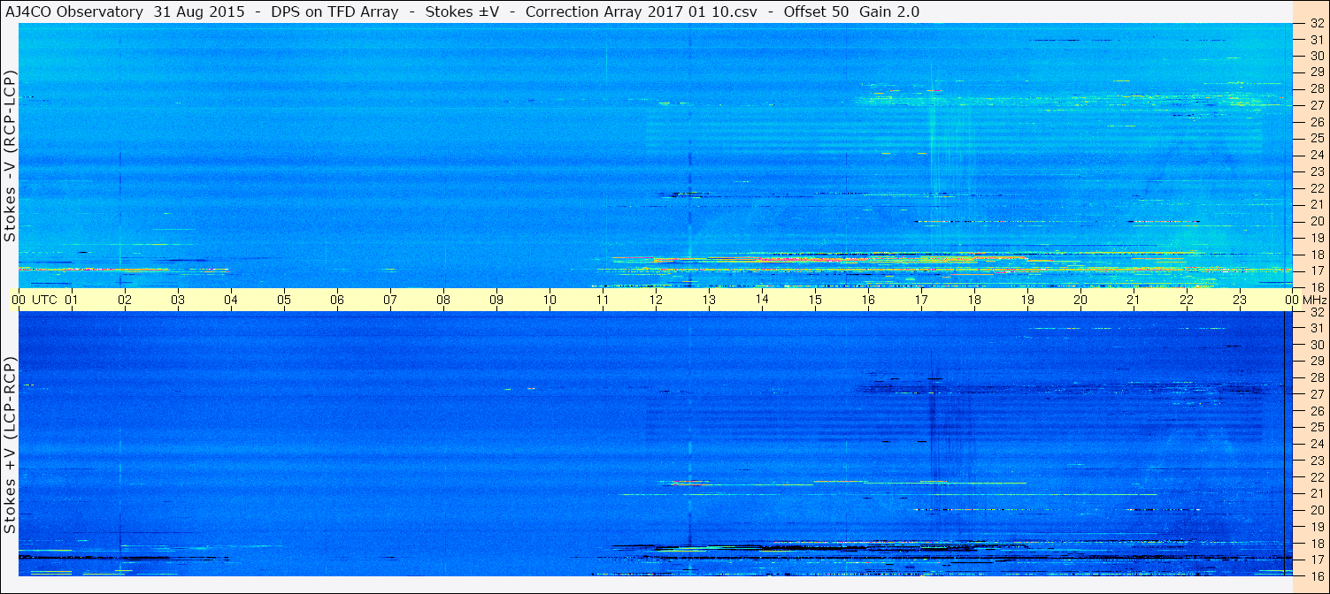
Task: Select the 04 hour tick on time axis
Action: [231, 300]
